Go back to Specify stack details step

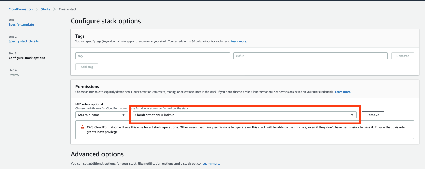pos(24,41)
